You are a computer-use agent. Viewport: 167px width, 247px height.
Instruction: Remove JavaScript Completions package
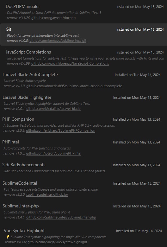tap(12, 63)
